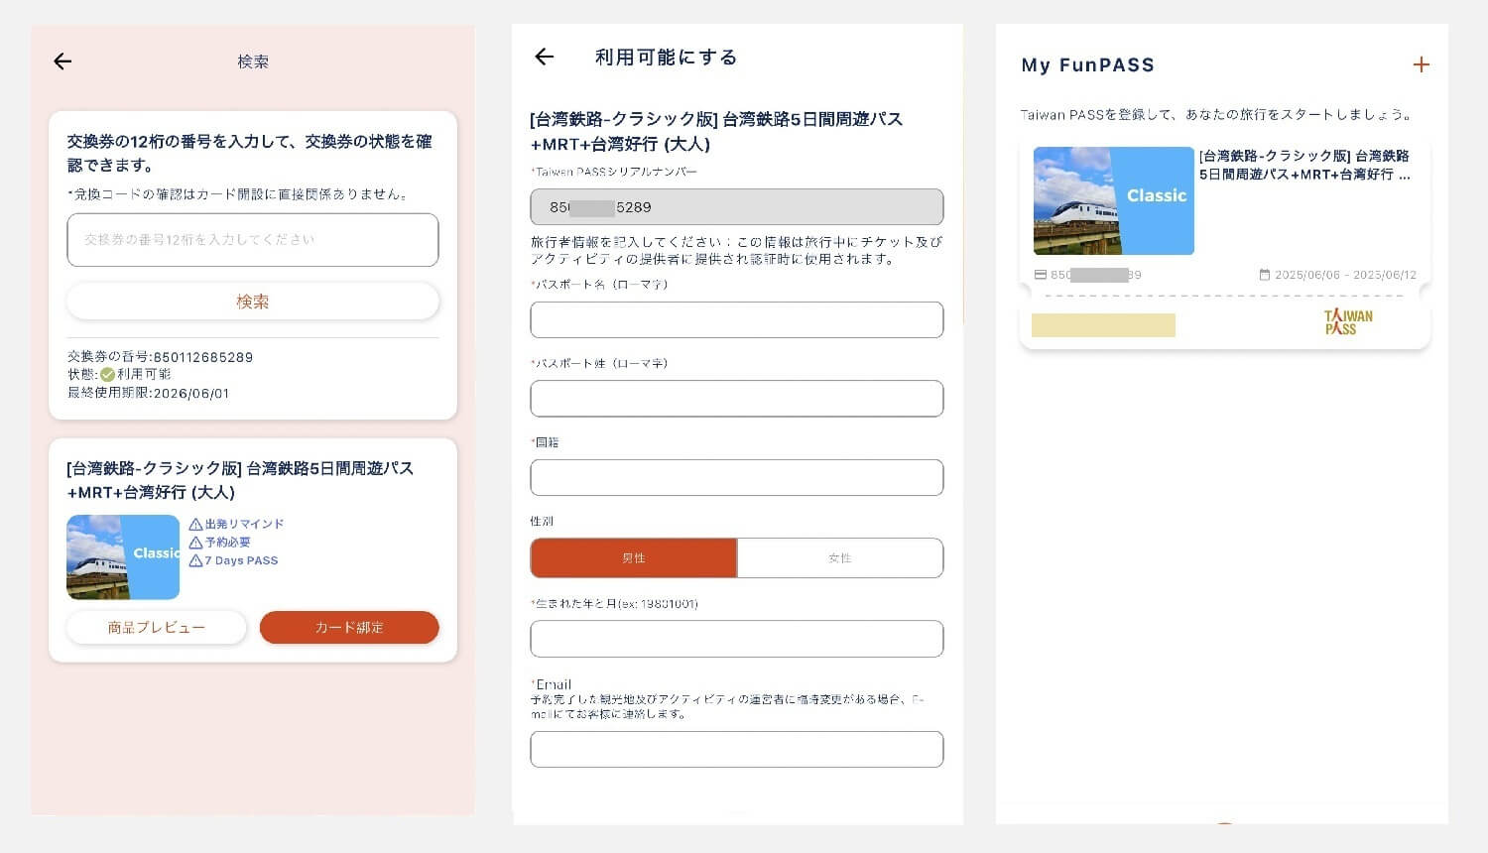The image size is (1488, 853).
Task: Click the calendar icon next to 2025/06/06
Action: pos(1264,275)
